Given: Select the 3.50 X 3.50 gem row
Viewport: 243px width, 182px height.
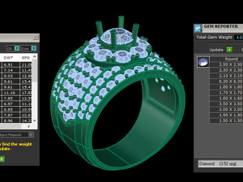Looking at the screenshot, I should click(x=226, y=104).
